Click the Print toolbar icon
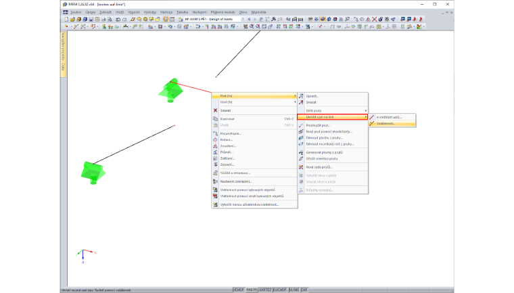The width and height of the screenshot is (514, 293). point(103,20)
